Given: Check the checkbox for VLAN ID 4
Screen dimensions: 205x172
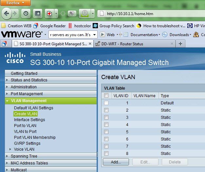Looking at the screenshot, I should tap(106, 124).
